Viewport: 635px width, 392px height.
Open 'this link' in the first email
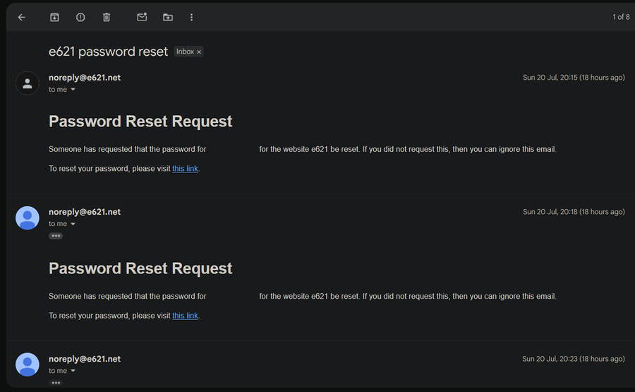(x=185, y=169)
